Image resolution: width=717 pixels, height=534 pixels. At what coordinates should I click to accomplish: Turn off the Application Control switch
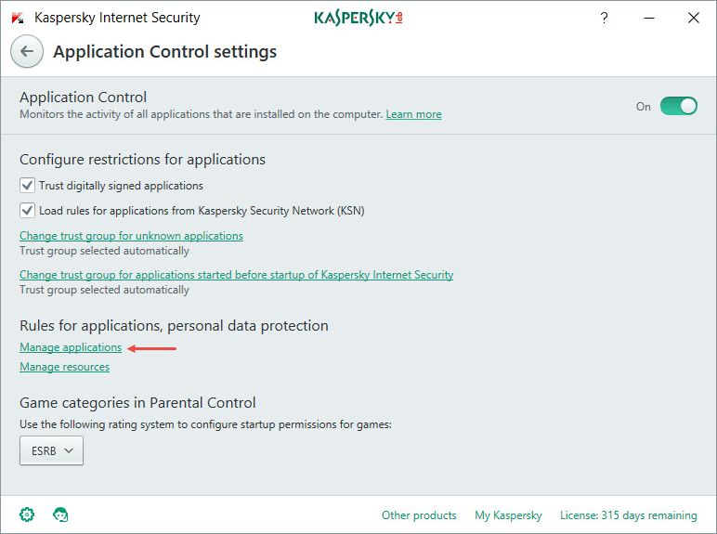(679, 106)
